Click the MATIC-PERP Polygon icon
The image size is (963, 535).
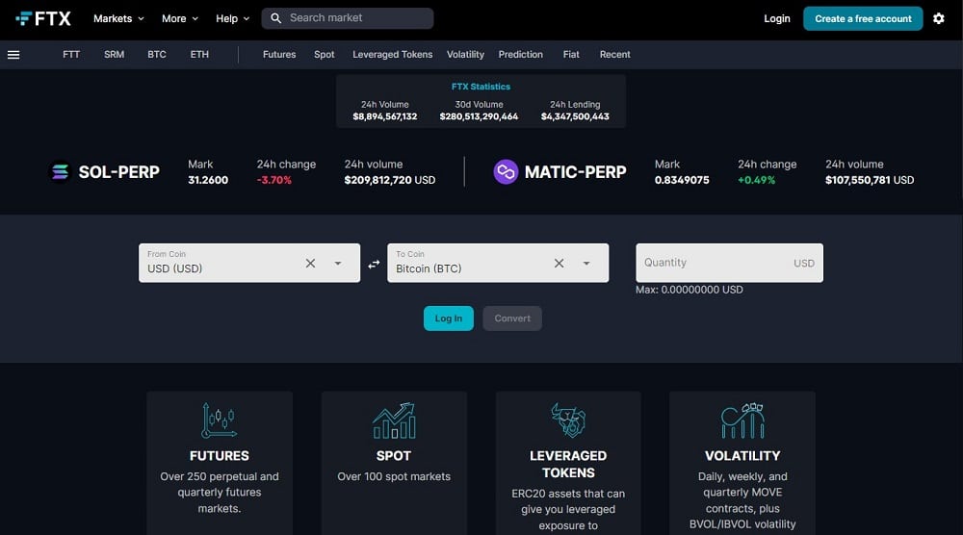point(506,172)
